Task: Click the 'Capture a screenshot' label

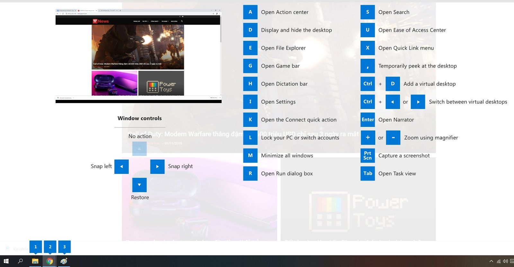Action: tap(404, 156)
